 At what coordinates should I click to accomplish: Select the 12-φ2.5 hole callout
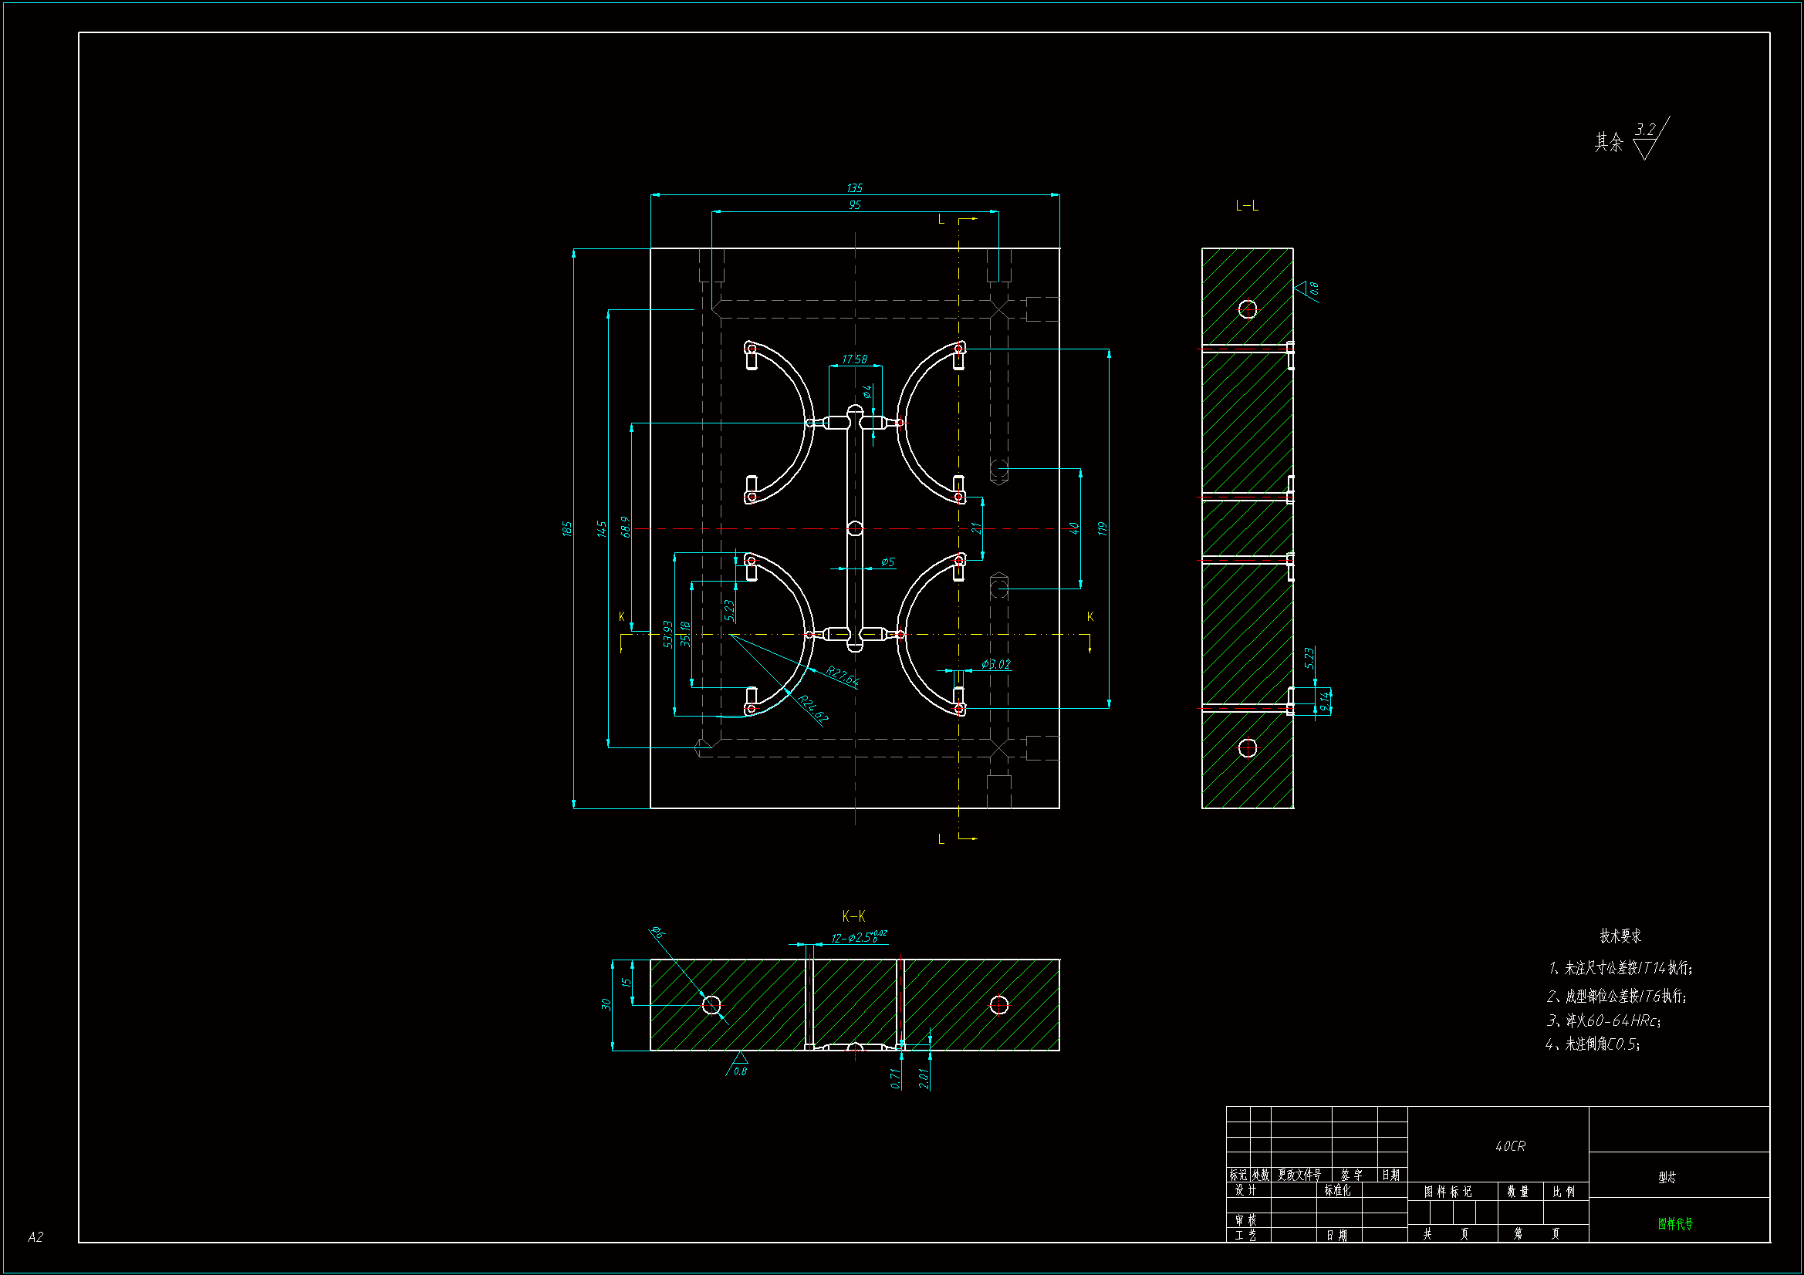[x=856, y=937]
